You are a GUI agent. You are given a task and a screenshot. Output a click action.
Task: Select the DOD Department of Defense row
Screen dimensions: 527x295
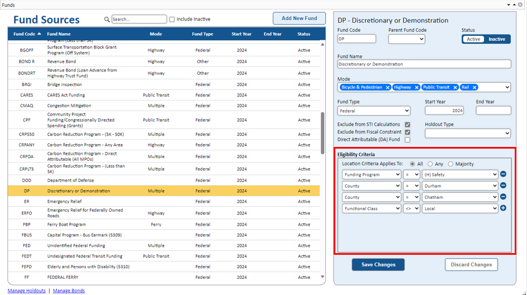(x=164, y=180)
